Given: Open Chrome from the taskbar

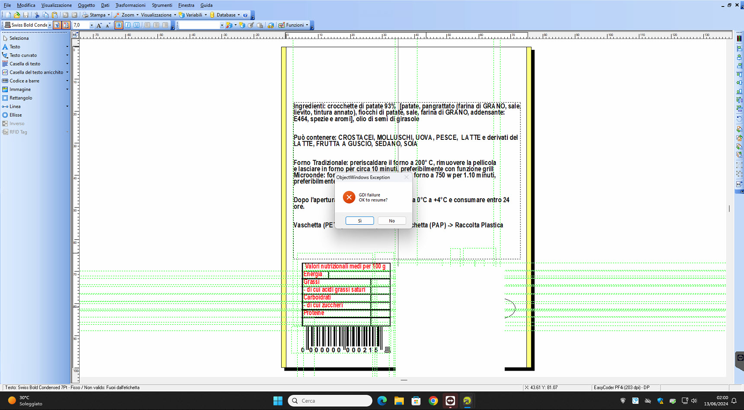Looking at the screenshot, I should pos(433,401).
